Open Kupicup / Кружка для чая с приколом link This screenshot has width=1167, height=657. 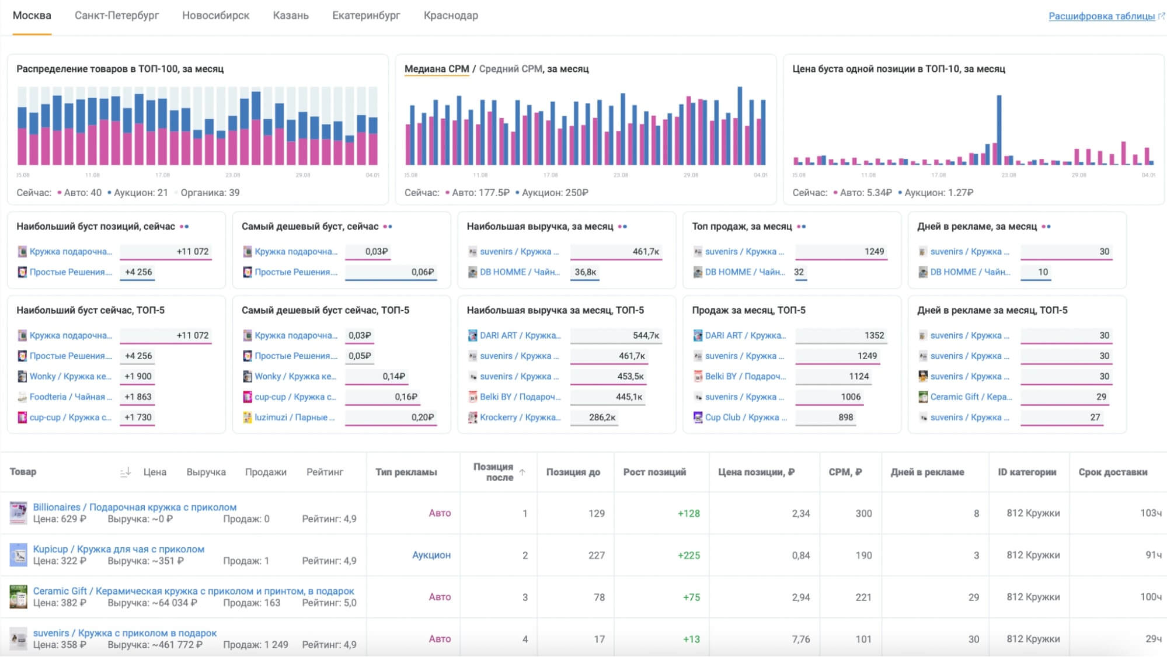click(119, 549)
